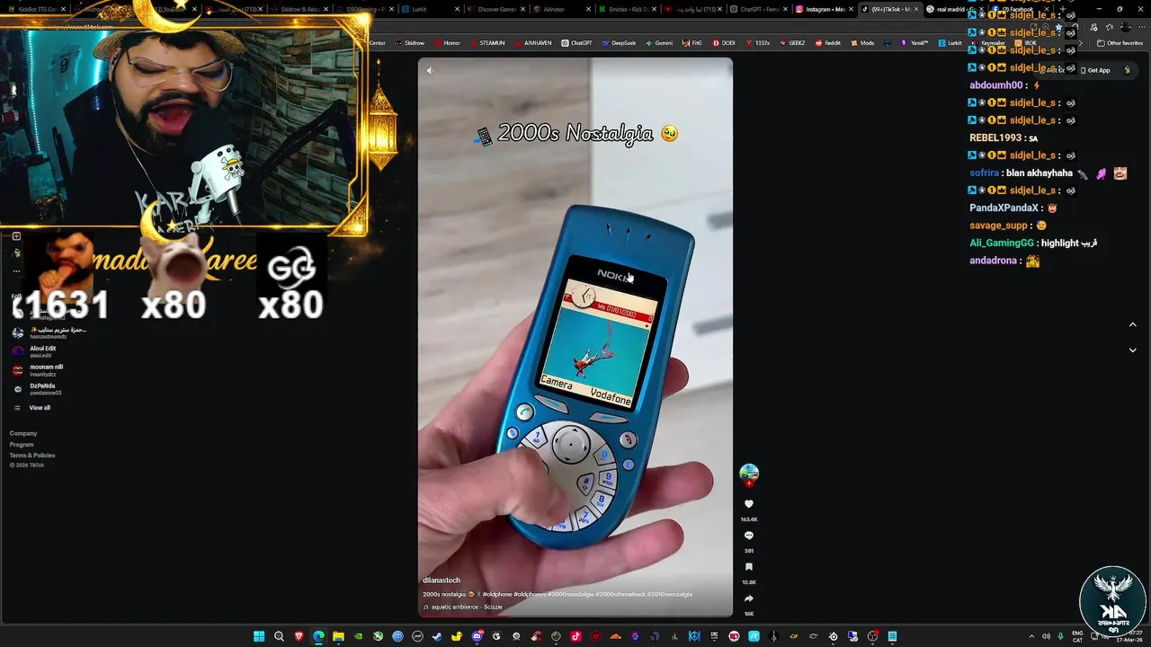1151x647 pixels.
Task: Open the Aloui Edit following account
Action: 36,351
